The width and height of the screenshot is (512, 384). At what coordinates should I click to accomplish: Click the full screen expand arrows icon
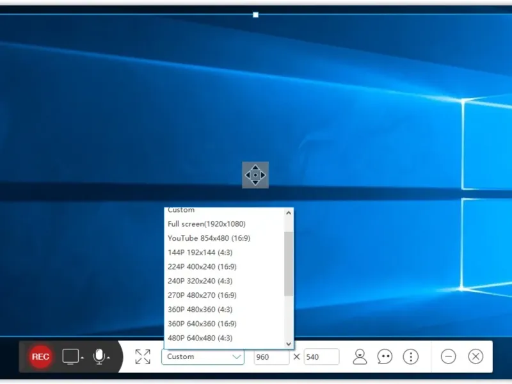pyautogui.click(x=143, y=356)
